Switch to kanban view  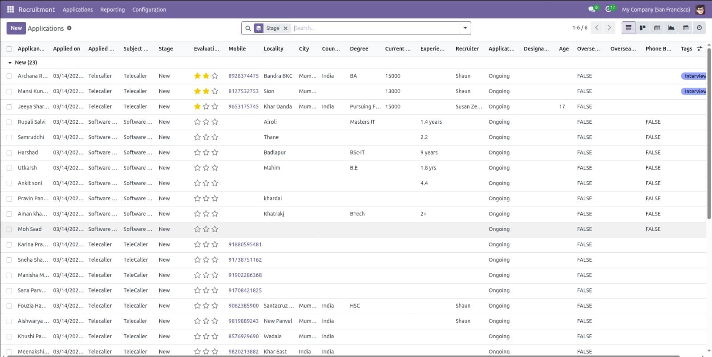[643, 28]
